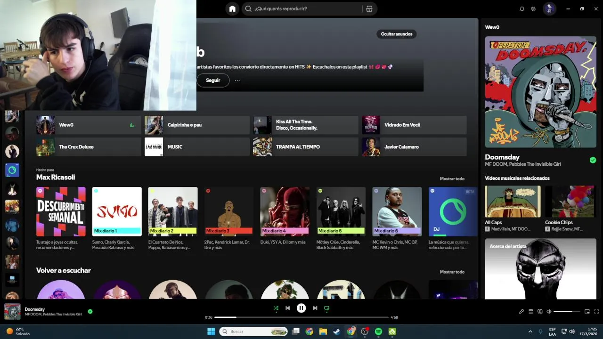Open Javier Calamaro tile
Viewport: 603px width, 339px height.
414,147
